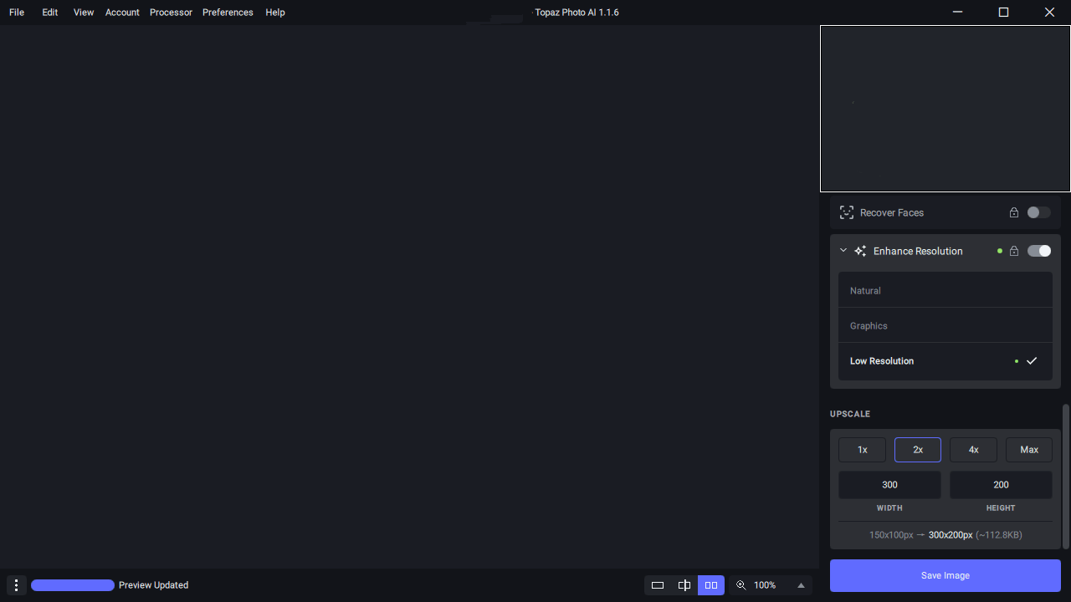Click the Enhance Resolution sparkle icon
Screen dimensions: 1071x602
[x=860, y=251]
